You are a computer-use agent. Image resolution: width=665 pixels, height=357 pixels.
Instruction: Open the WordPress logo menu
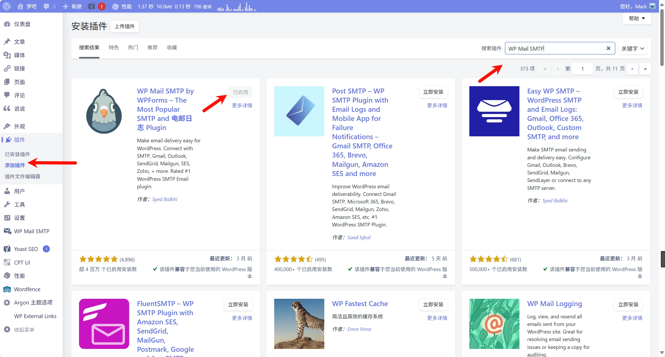coord(7,6)
